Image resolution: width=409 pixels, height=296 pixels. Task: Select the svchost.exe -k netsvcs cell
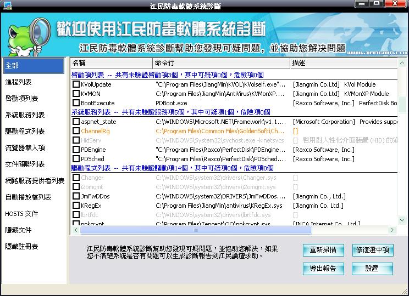(x=220, y=140)
